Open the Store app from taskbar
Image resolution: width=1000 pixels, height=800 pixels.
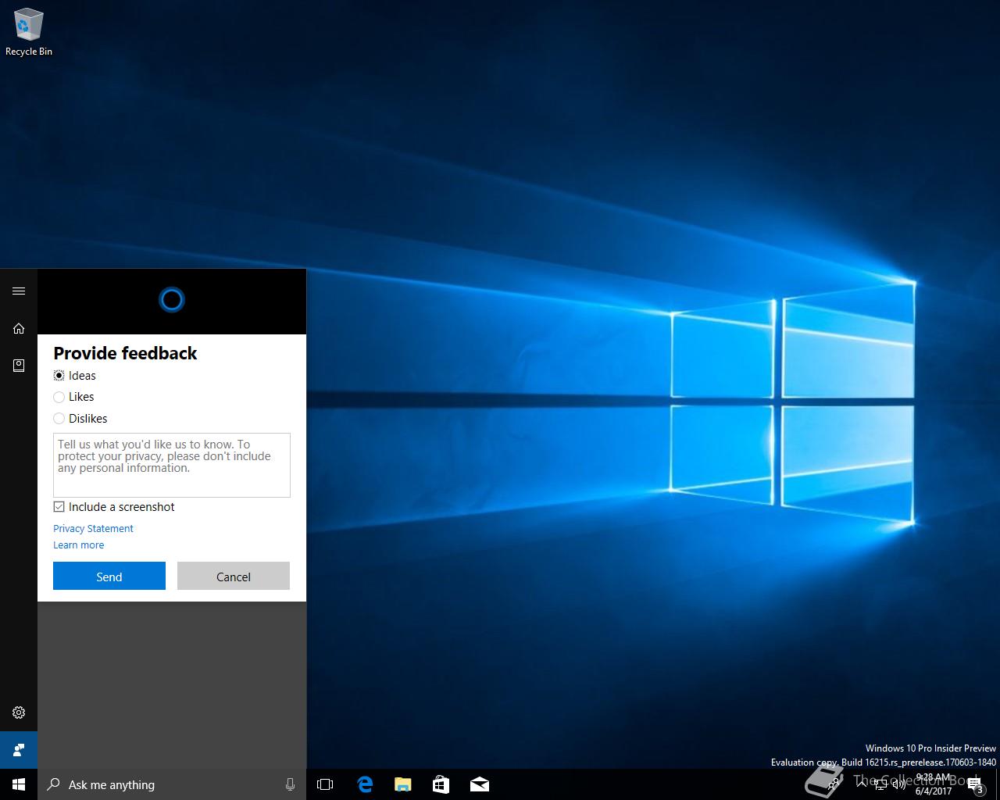click(441, 784)
